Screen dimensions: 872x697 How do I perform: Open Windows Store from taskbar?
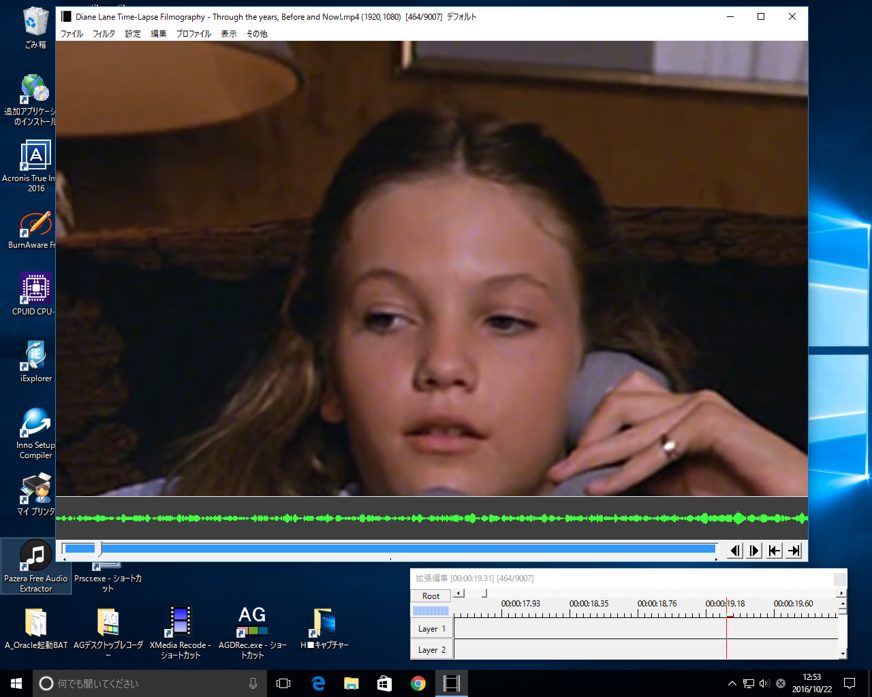pyautogui.click(x=385, y=683)
